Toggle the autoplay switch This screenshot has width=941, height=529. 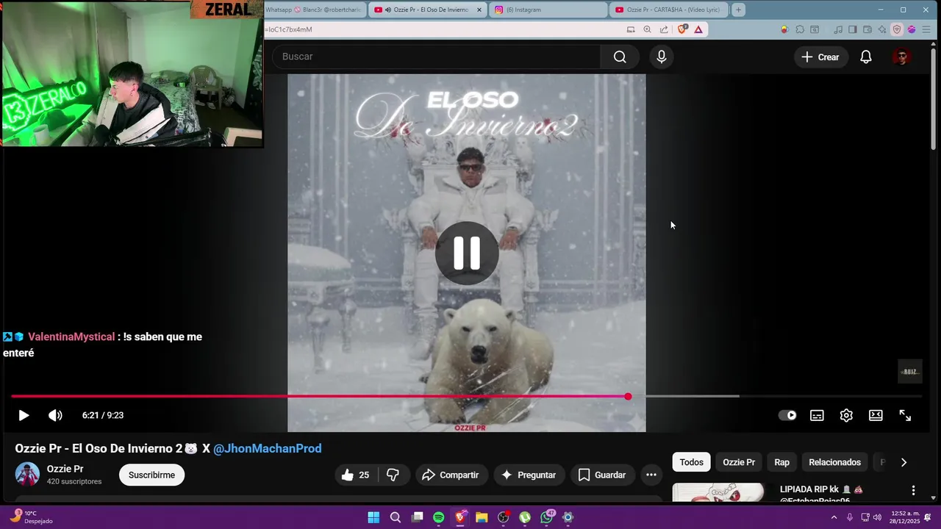coord(787,415)
